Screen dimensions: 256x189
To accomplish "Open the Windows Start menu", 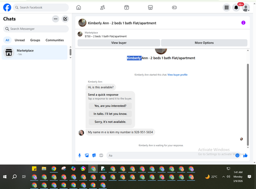I will pos(5,177).
